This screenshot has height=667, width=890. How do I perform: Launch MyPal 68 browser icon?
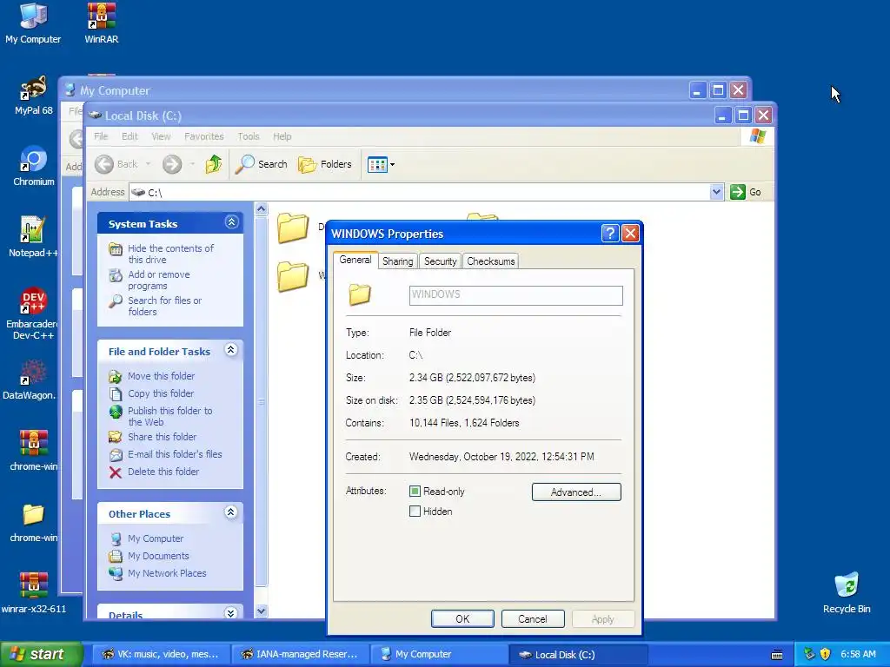34,96
